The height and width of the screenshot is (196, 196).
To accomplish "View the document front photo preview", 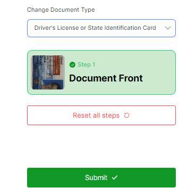I will coord(48,72).
